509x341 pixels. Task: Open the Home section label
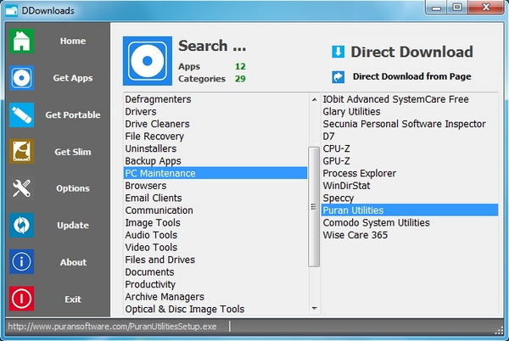point(73,41)
